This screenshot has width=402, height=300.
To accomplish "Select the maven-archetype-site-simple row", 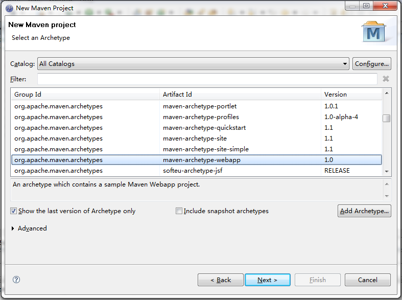I will click(x=197, y=149).
